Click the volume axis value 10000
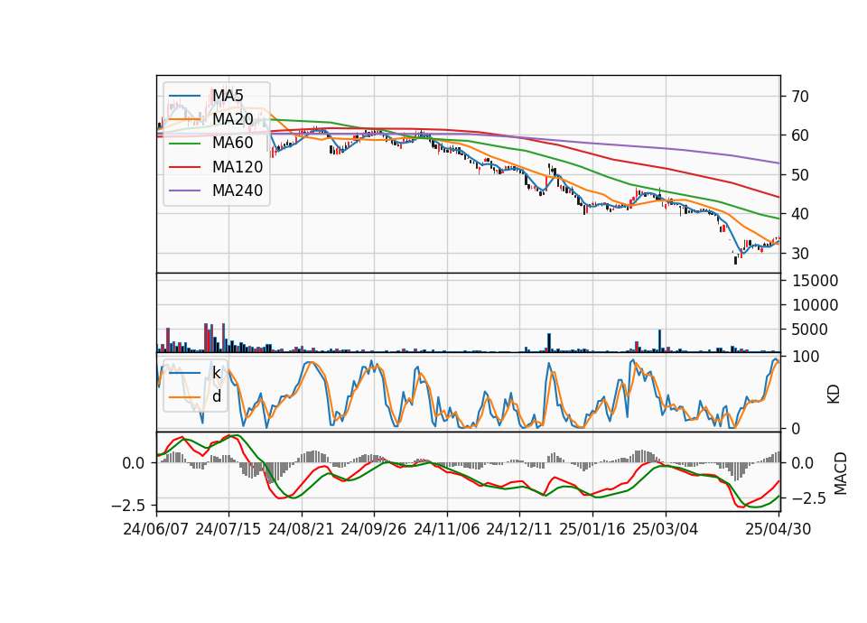Viewport: 867px width, 623px height. [x=816, y=305]
